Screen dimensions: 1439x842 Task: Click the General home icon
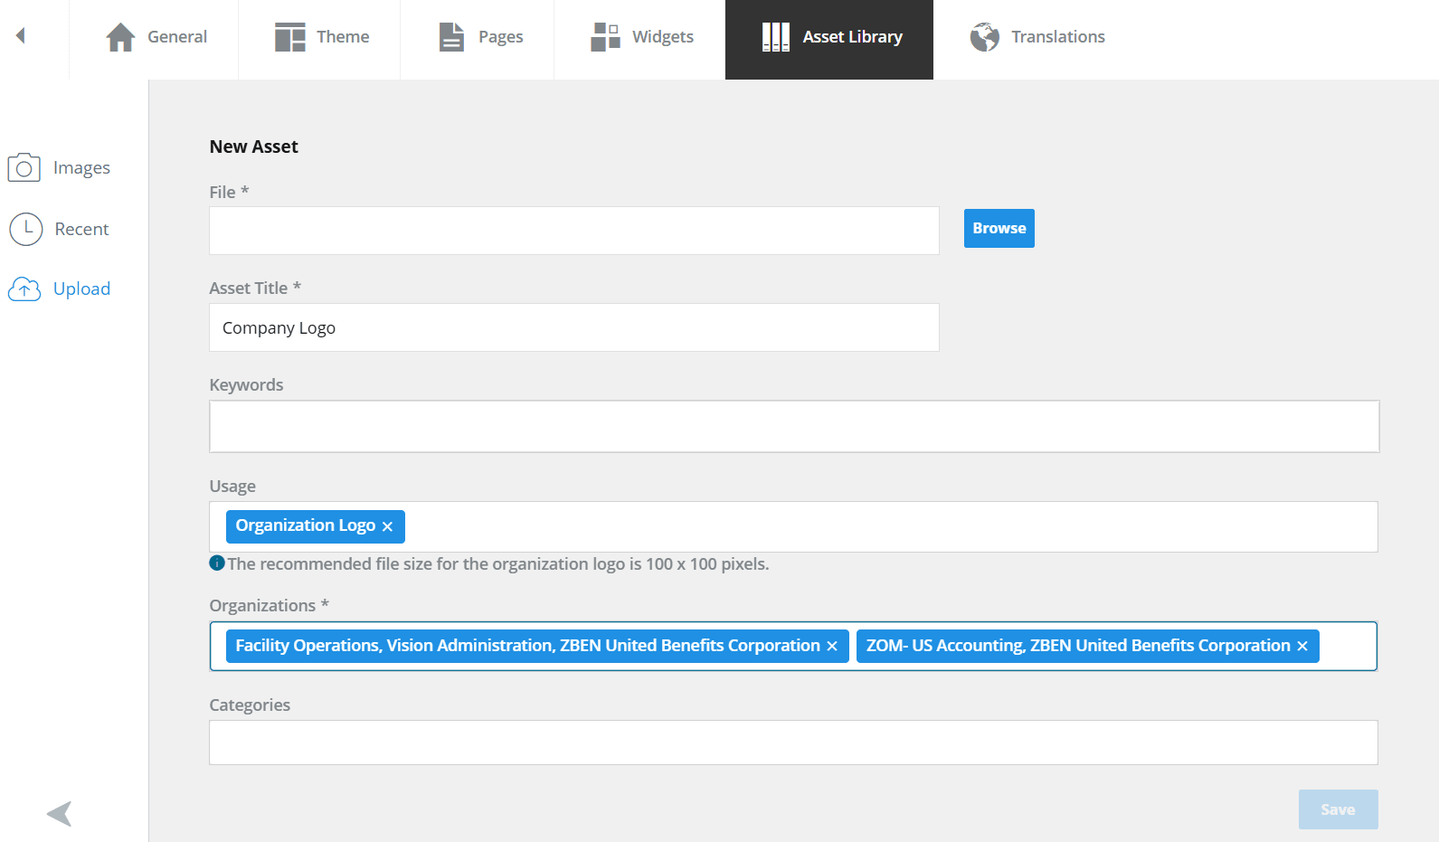pyautogui.click(x=120, y=37)
